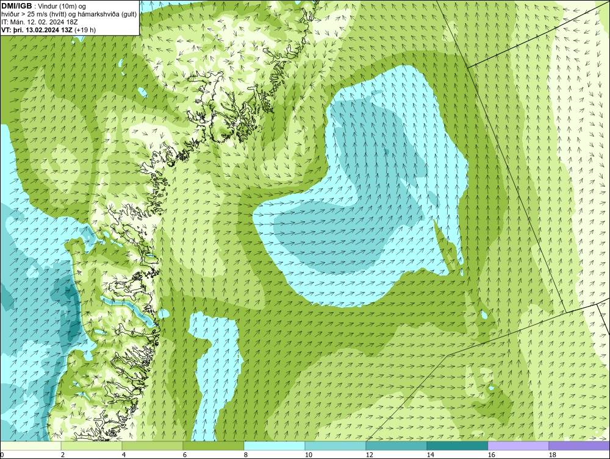
Task: Click the 10–12 m/s cyan legend swatch
Action: 335,446
